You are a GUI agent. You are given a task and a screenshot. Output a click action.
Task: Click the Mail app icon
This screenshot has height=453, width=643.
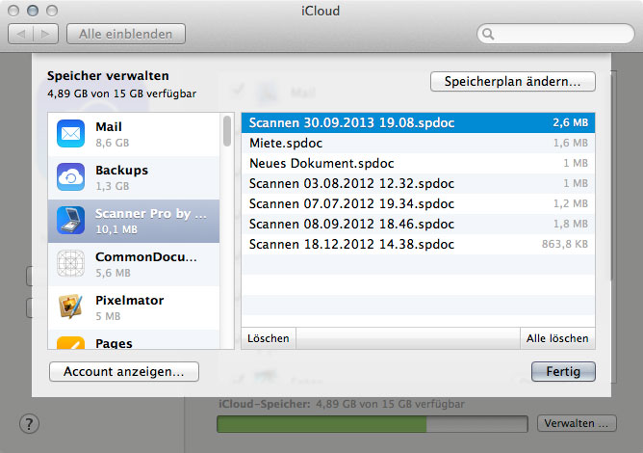[71, 133]
